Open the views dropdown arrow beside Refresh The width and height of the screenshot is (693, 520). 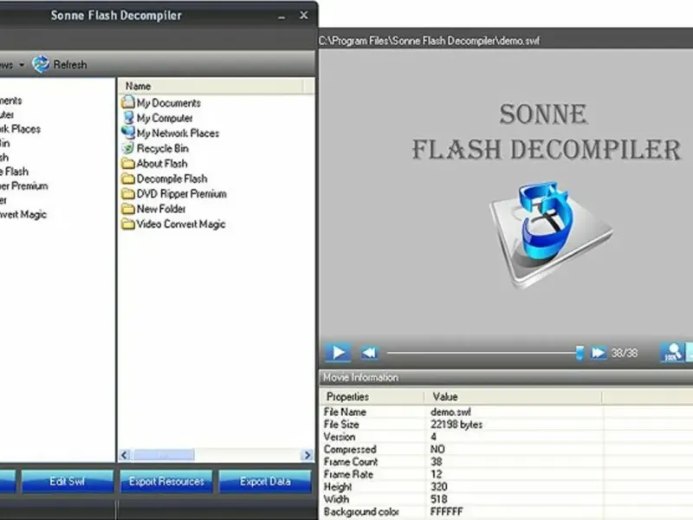[21, 65]
